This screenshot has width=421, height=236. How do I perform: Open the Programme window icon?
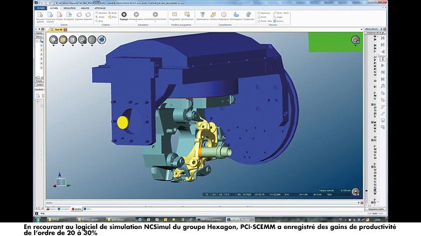(x=174, y=15)
